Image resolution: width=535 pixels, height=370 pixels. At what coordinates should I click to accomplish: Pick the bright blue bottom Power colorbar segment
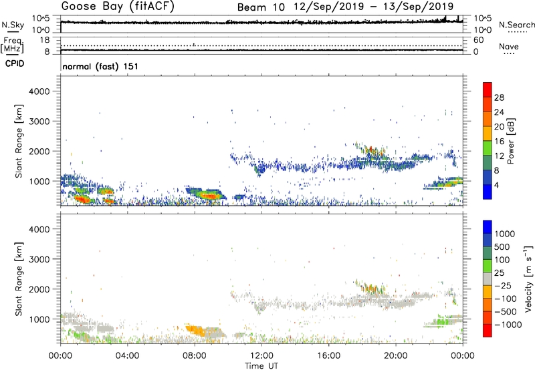tap(488, 192)
